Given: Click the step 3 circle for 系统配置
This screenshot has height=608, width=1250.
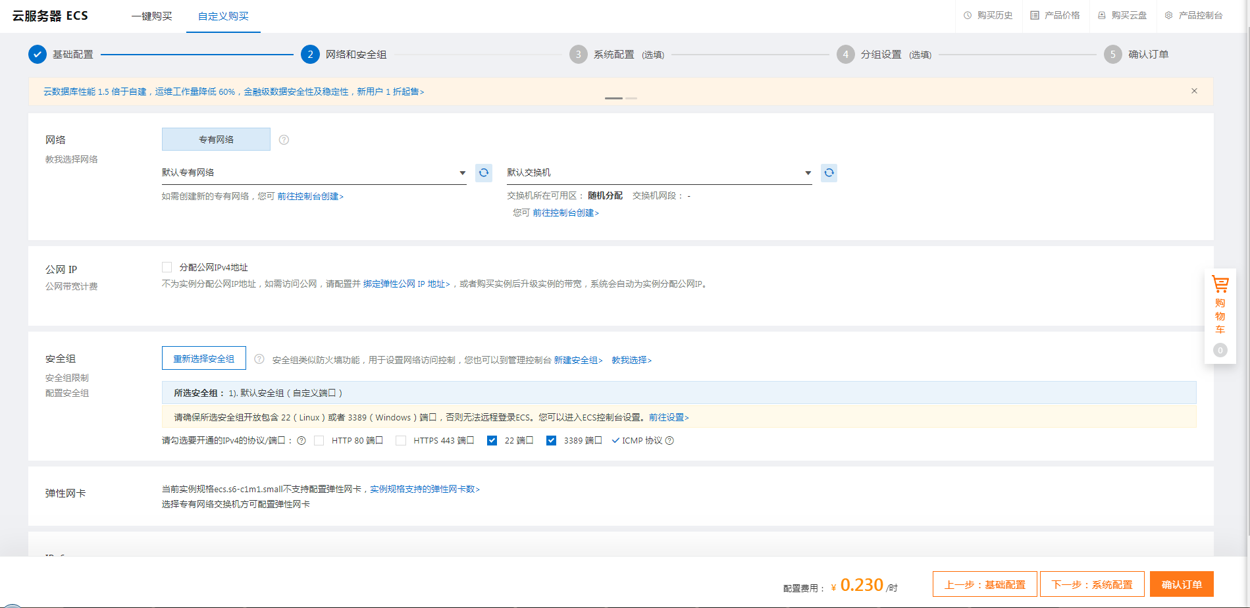Looking at the screenshot, I should tap(578, 54).
